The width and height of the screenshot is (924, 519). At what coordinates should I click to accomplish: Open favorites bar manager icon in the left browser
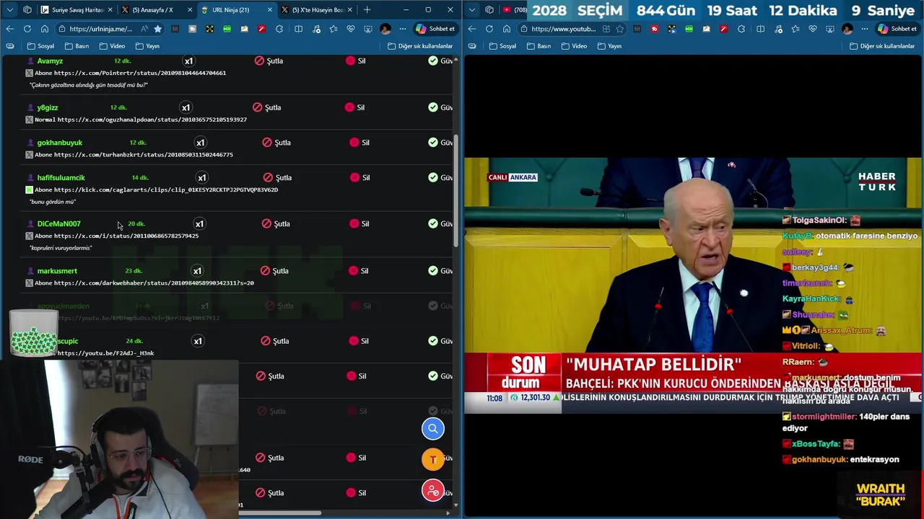[x=9, y=46]
